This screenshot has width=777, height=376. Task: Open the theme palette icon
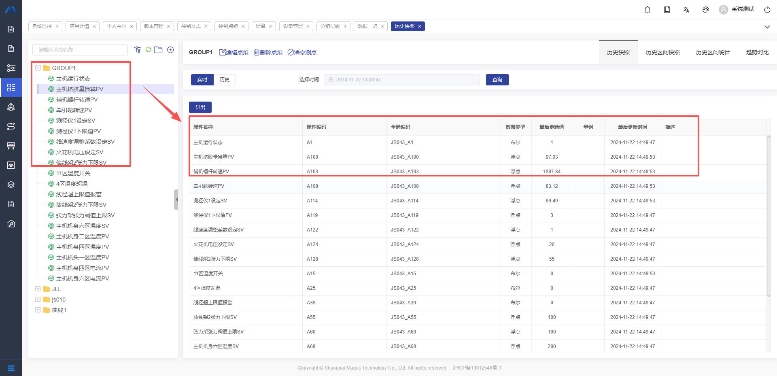point(706,10)
